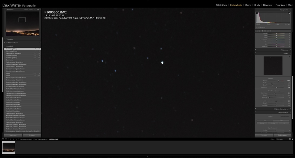Image resolution: width=295 pixels, height=158 pixels.
Task: Select the P1080860.RW2 filmstrip thumbnail
Action: pyautogui.click(x=9, y=147)
